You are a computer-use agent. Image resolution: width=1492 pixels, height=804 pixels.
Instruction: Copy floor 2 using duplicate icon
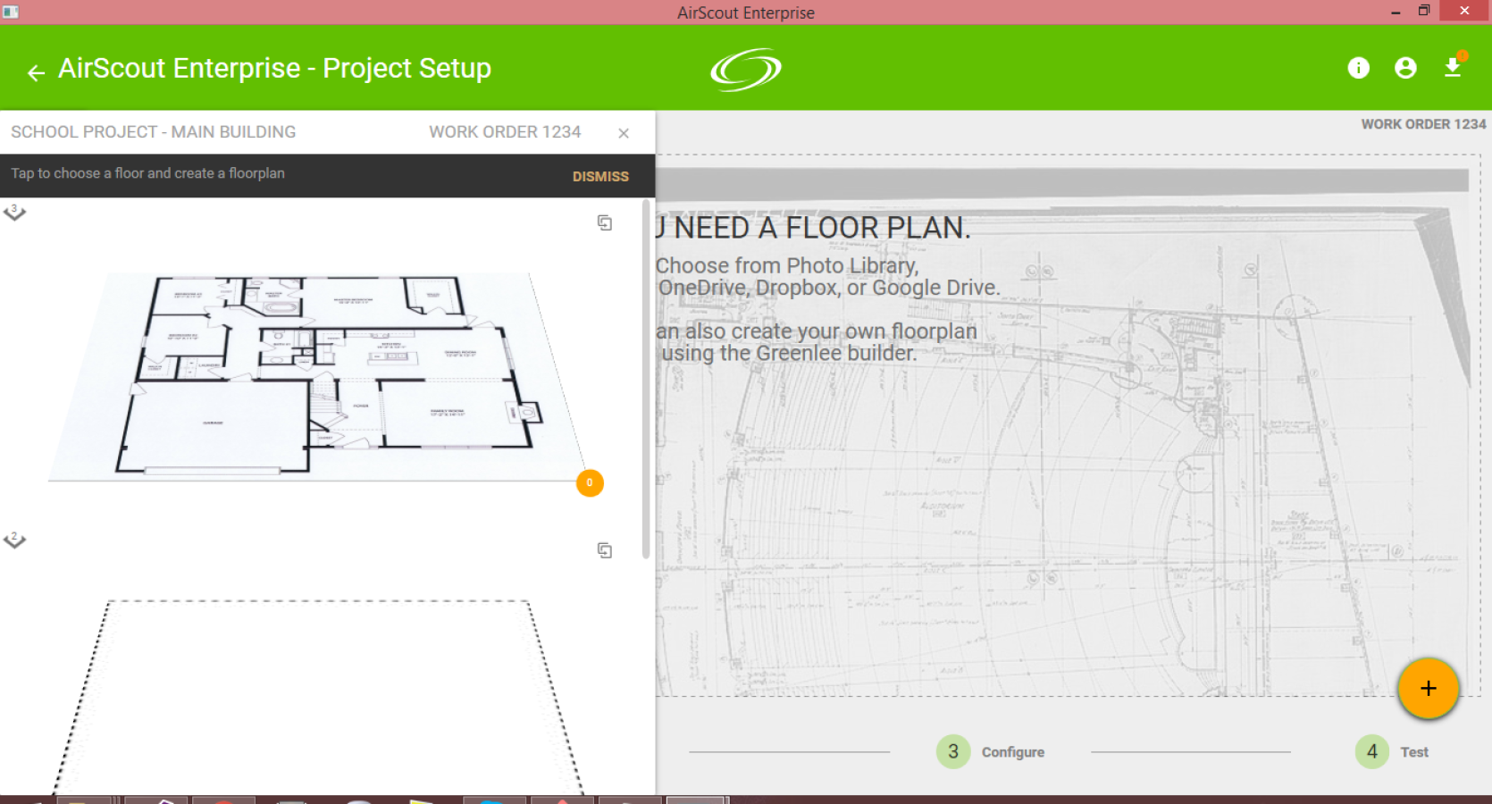click(x=605, y=550)
